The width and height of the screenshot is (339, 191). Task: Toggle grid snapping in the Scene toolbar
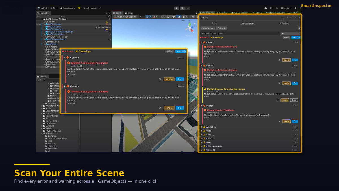[x=147, y=17]
